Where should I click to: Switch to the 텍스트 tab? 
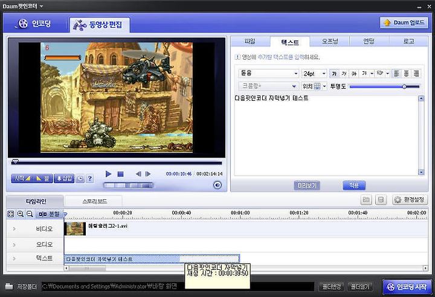(290, 42)
